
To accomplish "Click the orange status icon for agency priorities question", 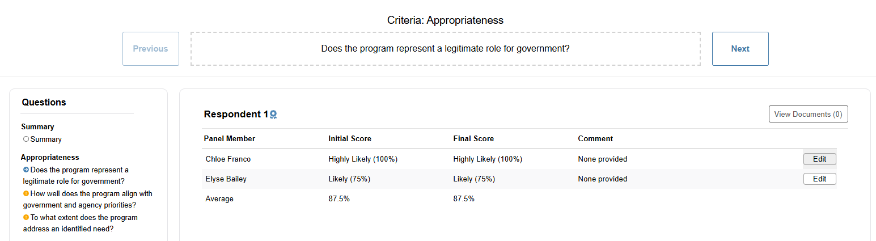I will coord(26,193).
